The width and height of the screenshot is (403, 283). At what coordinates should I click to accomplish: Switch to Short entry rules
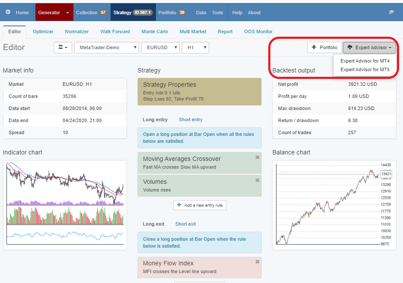pyautogui.click(x=190, y=119)
